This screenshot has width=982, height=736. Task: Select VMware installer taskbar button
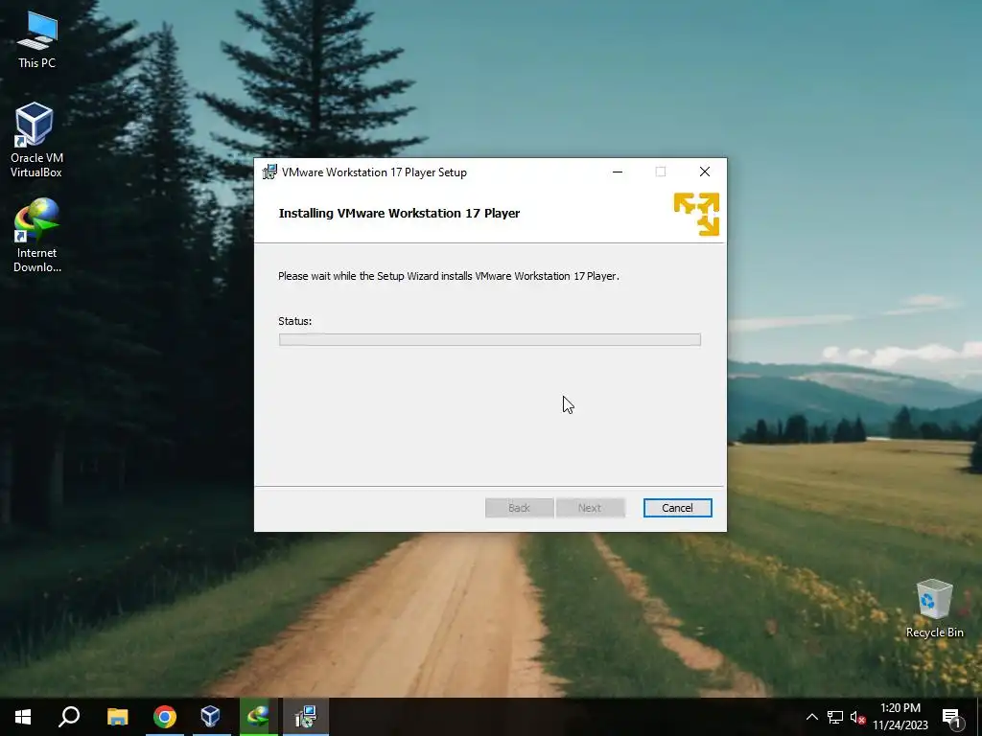point(306,717)
